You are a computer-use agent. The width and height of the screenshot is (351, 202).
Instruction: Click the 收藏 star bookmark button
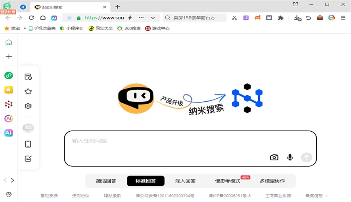12,28
